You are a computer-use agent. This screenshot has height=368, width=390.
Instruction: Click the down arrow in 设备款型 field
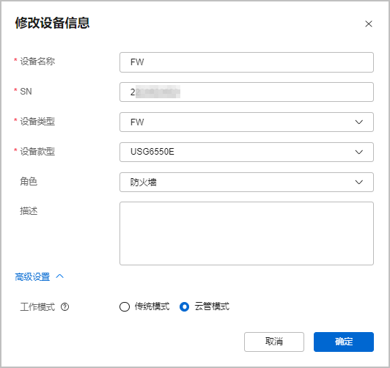pos(358,152)
